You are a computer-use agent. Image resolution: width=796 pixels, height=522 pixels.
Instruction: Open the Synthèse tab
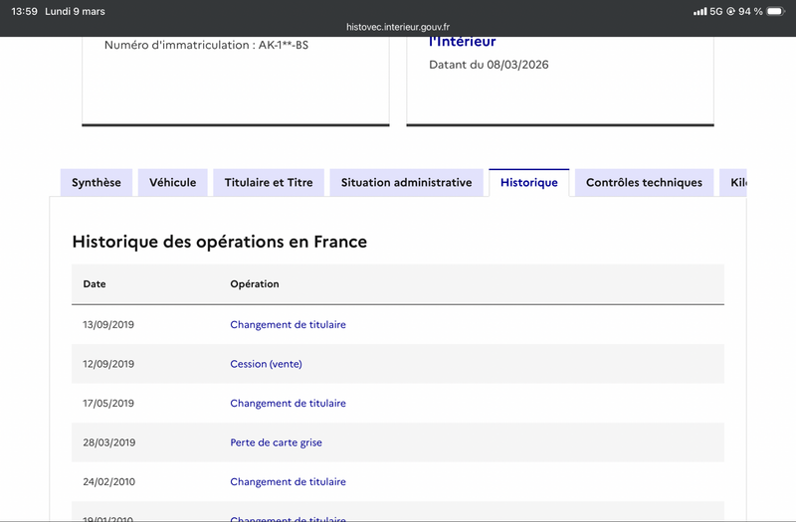tap(97, 183)
